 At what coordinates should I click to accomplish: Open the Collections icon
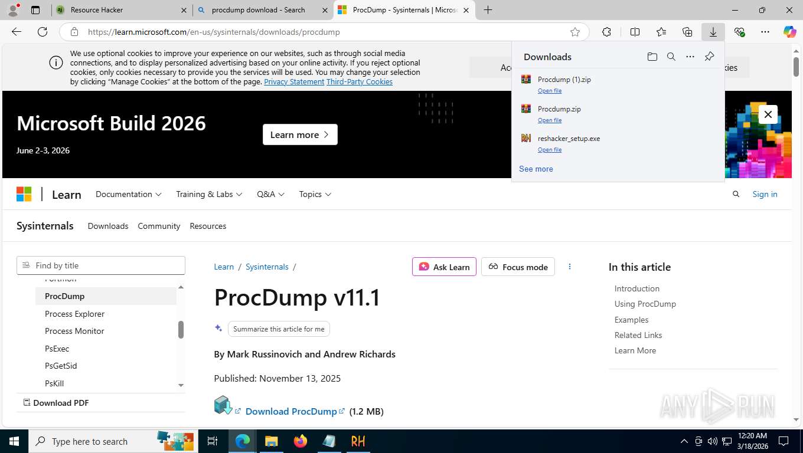pyautogui.click(x=687, y=32)
